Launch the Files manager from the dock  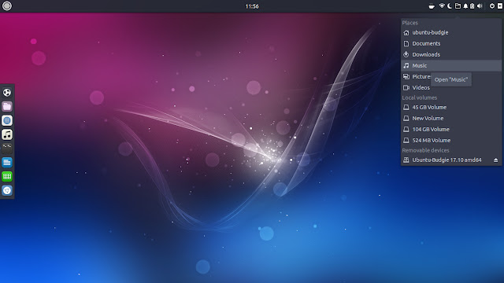click(x=7, y=107)
